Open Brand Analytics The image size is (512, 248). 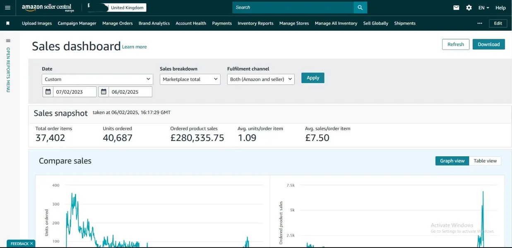(154, 24)
